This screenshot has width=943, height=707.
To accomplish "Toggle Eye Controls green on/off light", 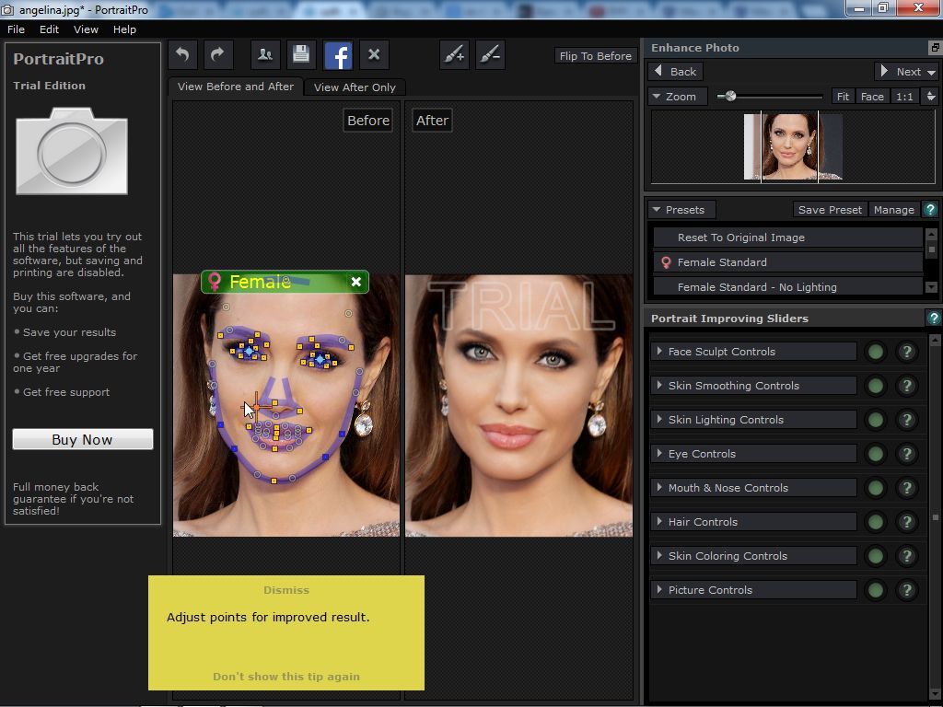I will point(876,454).
